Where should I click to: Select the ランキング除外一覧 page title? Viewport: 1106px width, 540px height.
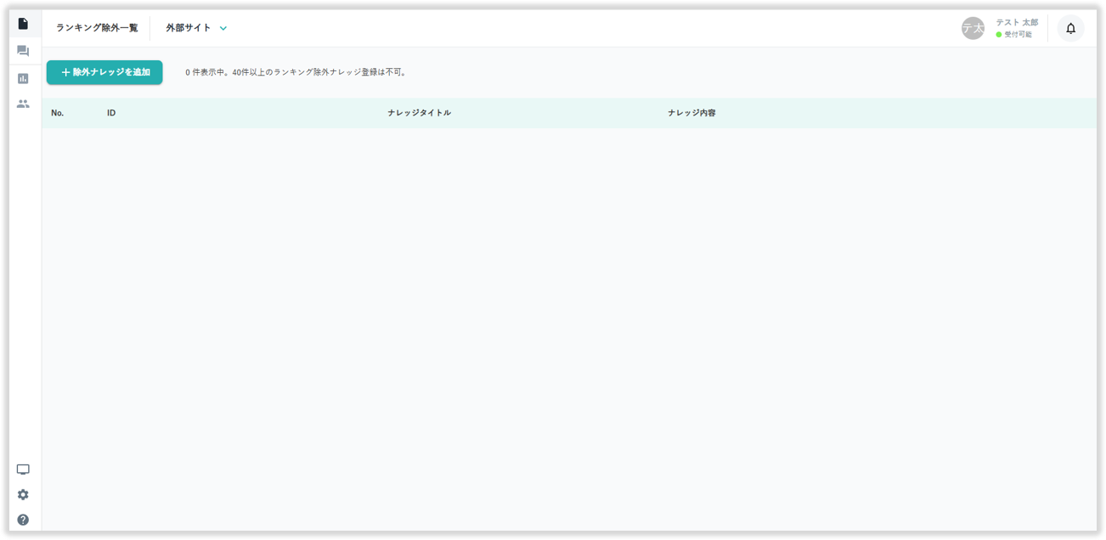(x=97, y=28)
